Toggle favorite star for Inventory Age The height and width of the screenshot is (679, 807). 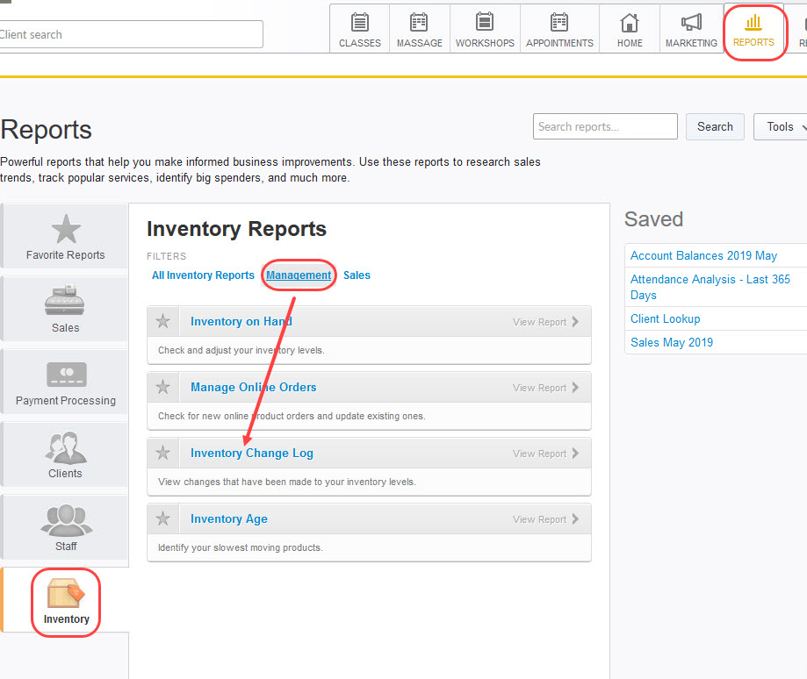162,519
